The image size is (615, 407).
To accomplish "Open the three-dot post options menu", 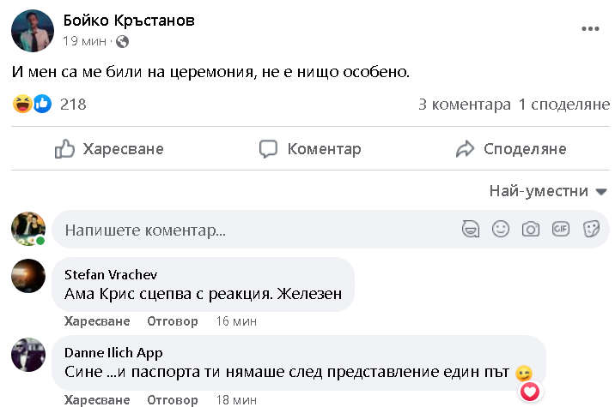I will [590, 28].
